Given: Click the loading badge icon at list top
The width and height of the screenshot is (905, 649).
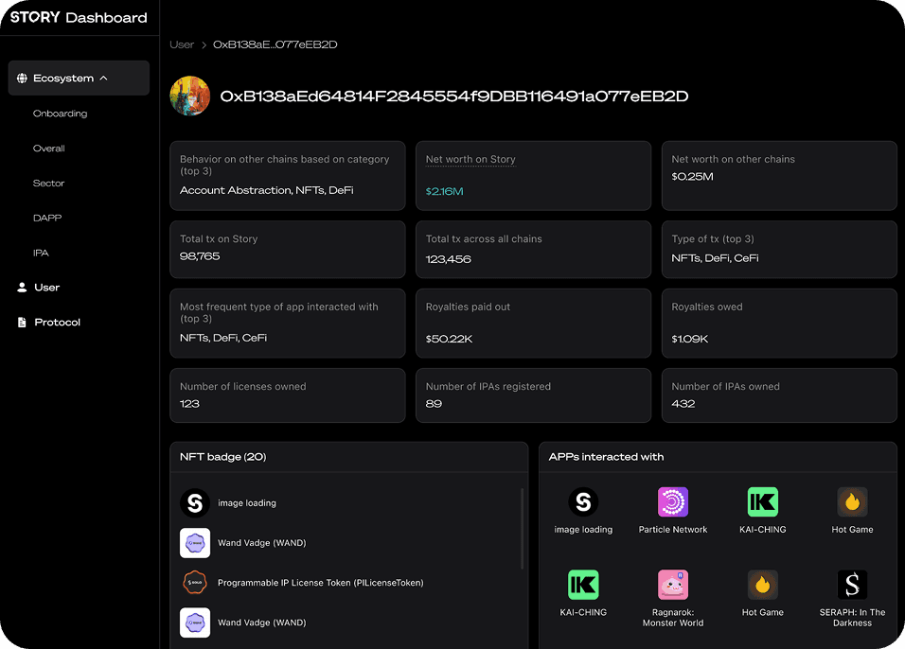Looking at the screenshot, I should 195,502.
